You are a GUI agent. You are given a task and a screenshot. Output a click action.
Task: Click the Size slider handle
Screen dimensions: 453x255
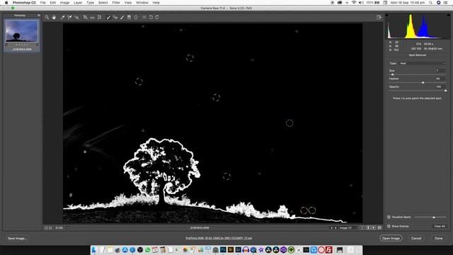[392, 74]
